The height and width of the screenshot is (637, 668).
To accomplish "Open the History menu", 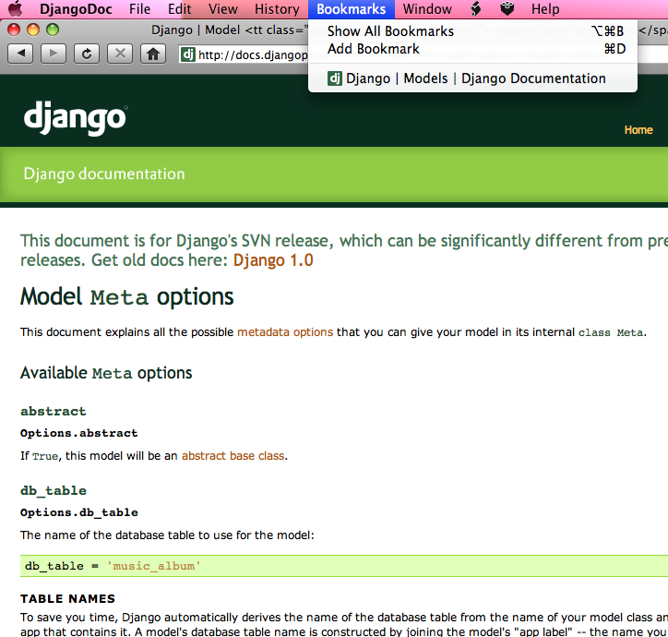I will pyautogui.click(x=277, y=9).
